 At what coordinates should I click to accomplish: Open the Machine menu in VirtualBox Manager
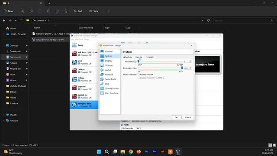point(79,39)
